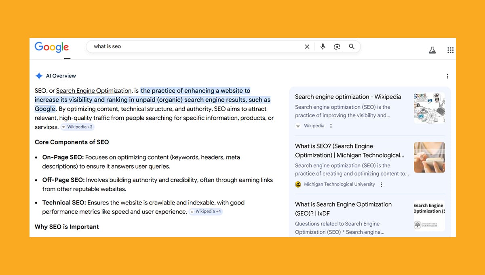Click the Wikipedia result thumbnail image

click(x=429, y=108)
